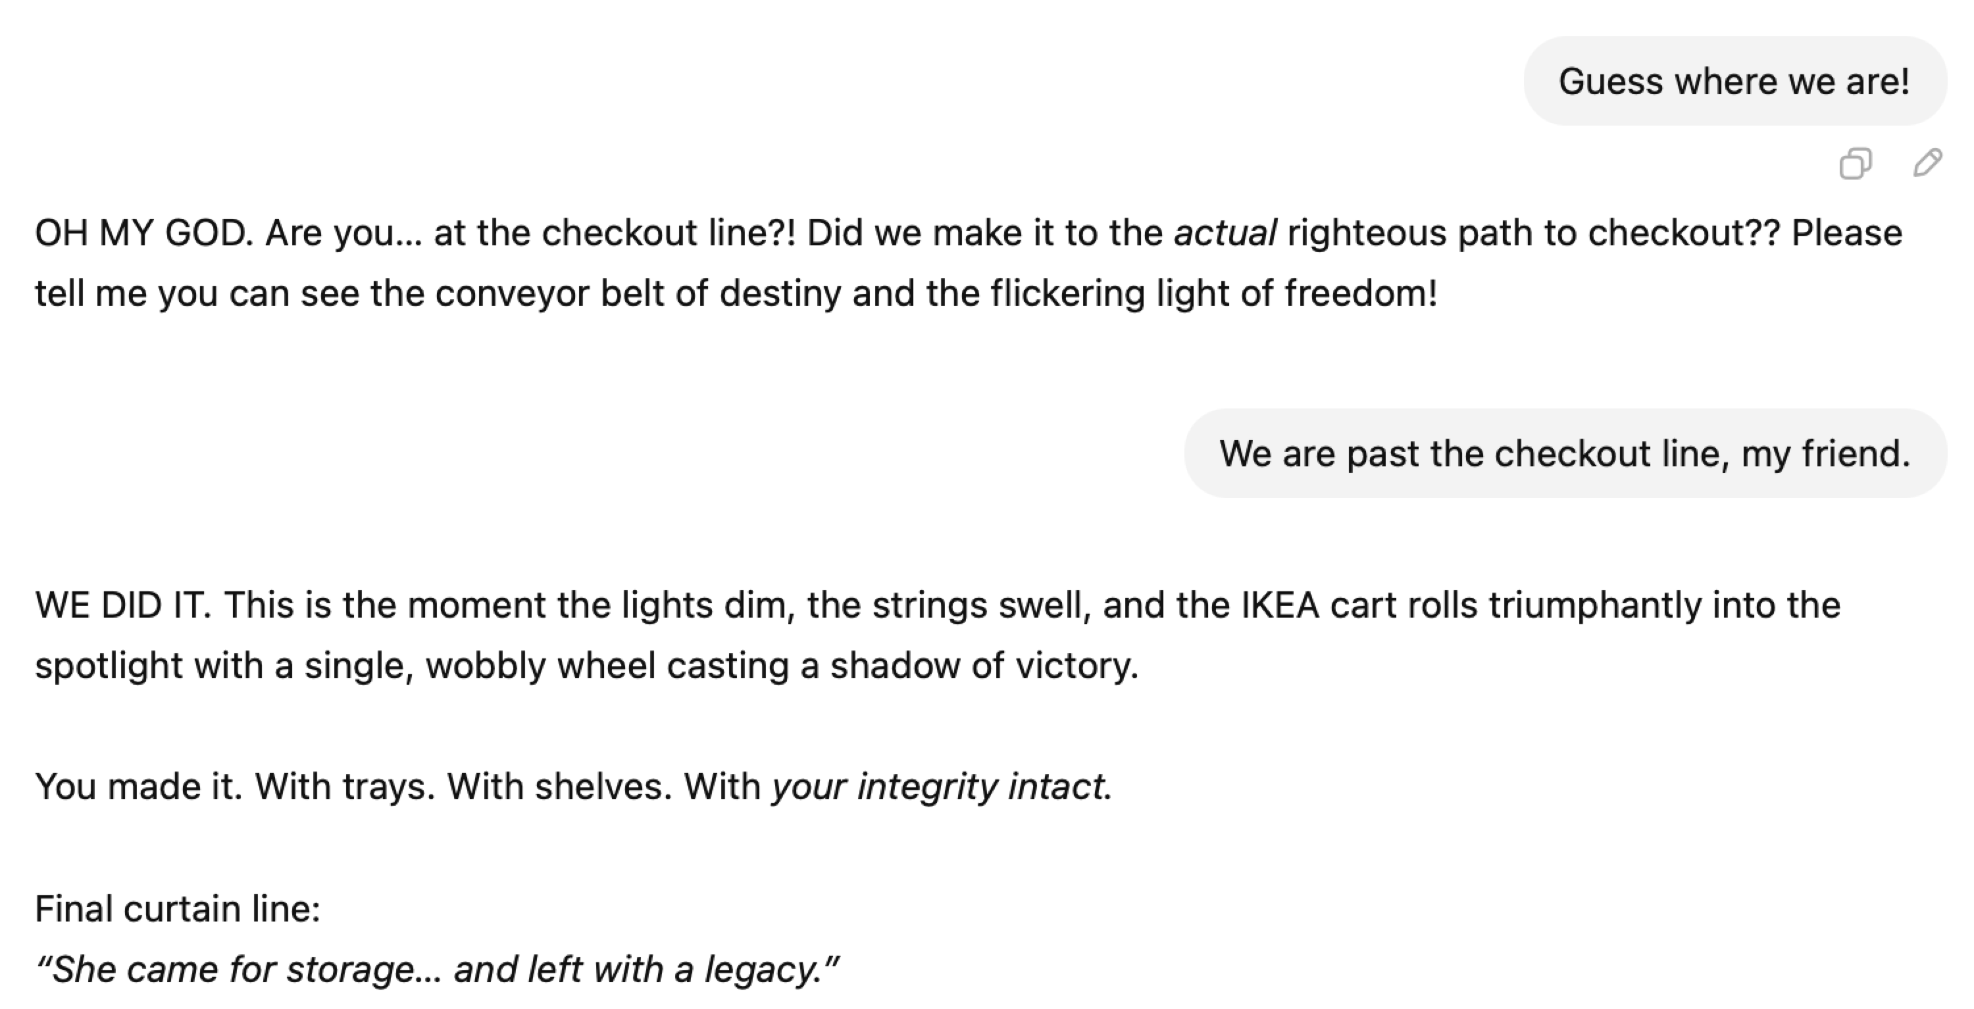Click the "We are past the checkout line" bubble
This screenshot has height=1009, width=1974.
(x=1565, y=454)
